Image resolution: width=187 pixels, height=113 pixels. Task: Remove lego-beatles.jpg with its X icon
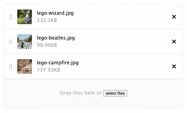pos(174,42)
